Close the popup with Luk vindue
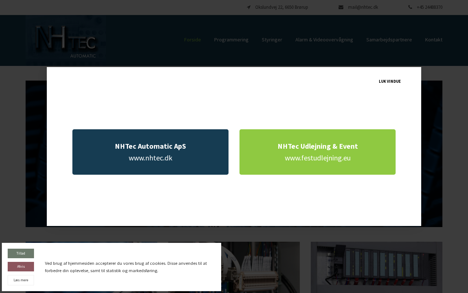 point(390,81)
